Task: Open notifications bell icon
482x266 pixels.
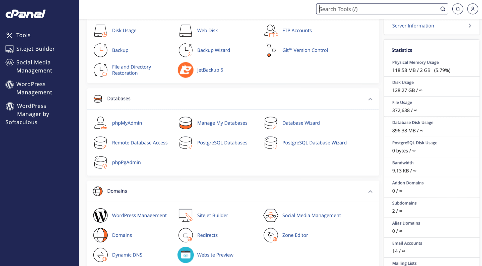Action: coord(458,9)
